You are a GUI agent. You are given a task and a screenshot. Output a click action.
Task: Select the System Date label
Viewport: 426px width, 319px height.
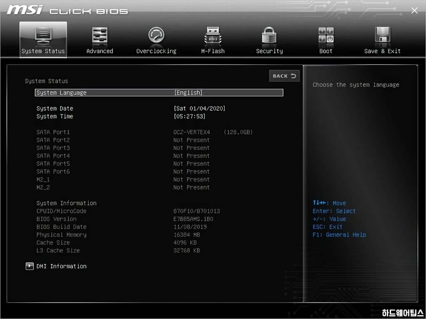click(x=55, y=109)
